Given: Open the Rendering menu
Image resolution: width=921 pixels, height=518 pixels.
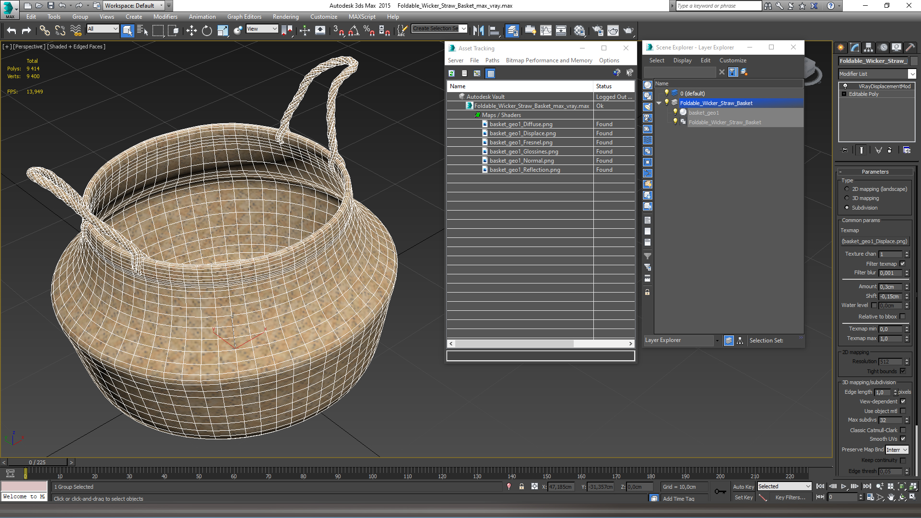Looking at the screenshot, I should point(285,17).
